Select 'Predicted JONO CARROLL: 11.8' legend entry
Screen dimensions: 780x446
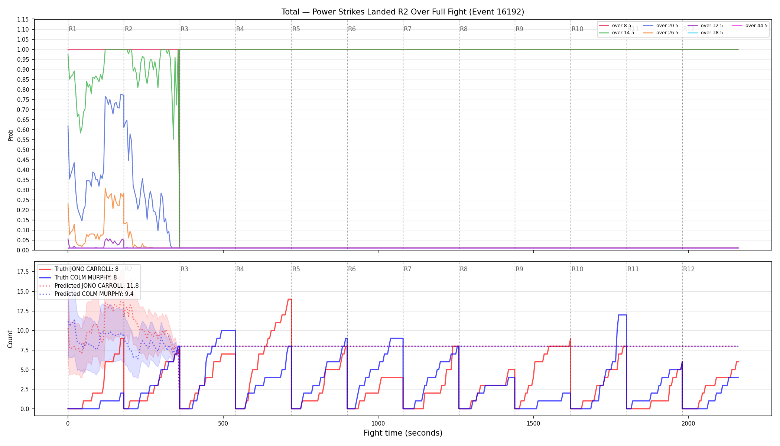[89, 286]
